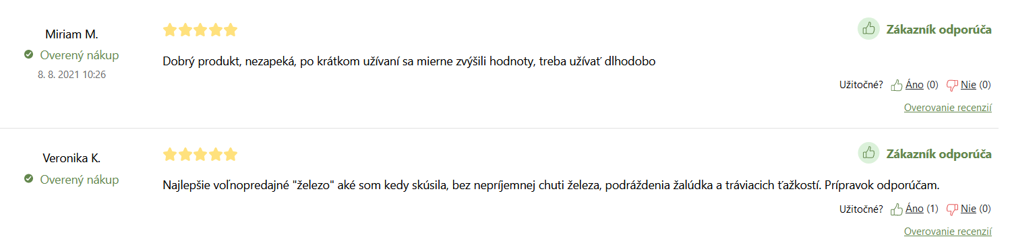Vote 'Áno' on Miriam M.'s review
1012x243 pixels.
pos(914,85)
